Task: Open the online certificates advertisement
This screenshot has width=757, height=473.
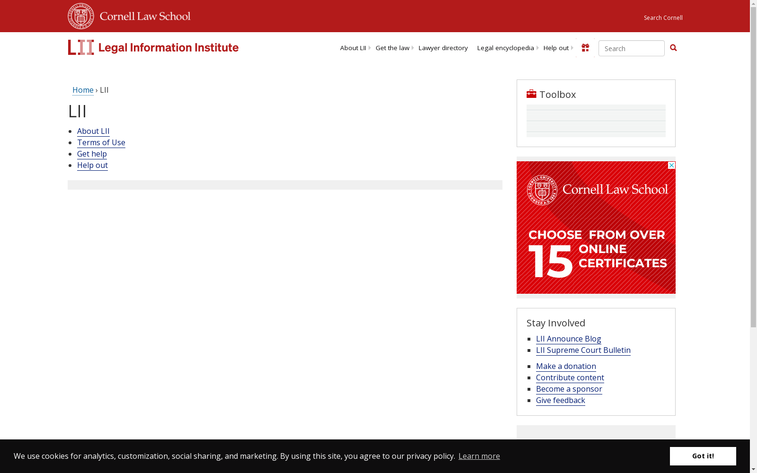Action: (596, 228)
